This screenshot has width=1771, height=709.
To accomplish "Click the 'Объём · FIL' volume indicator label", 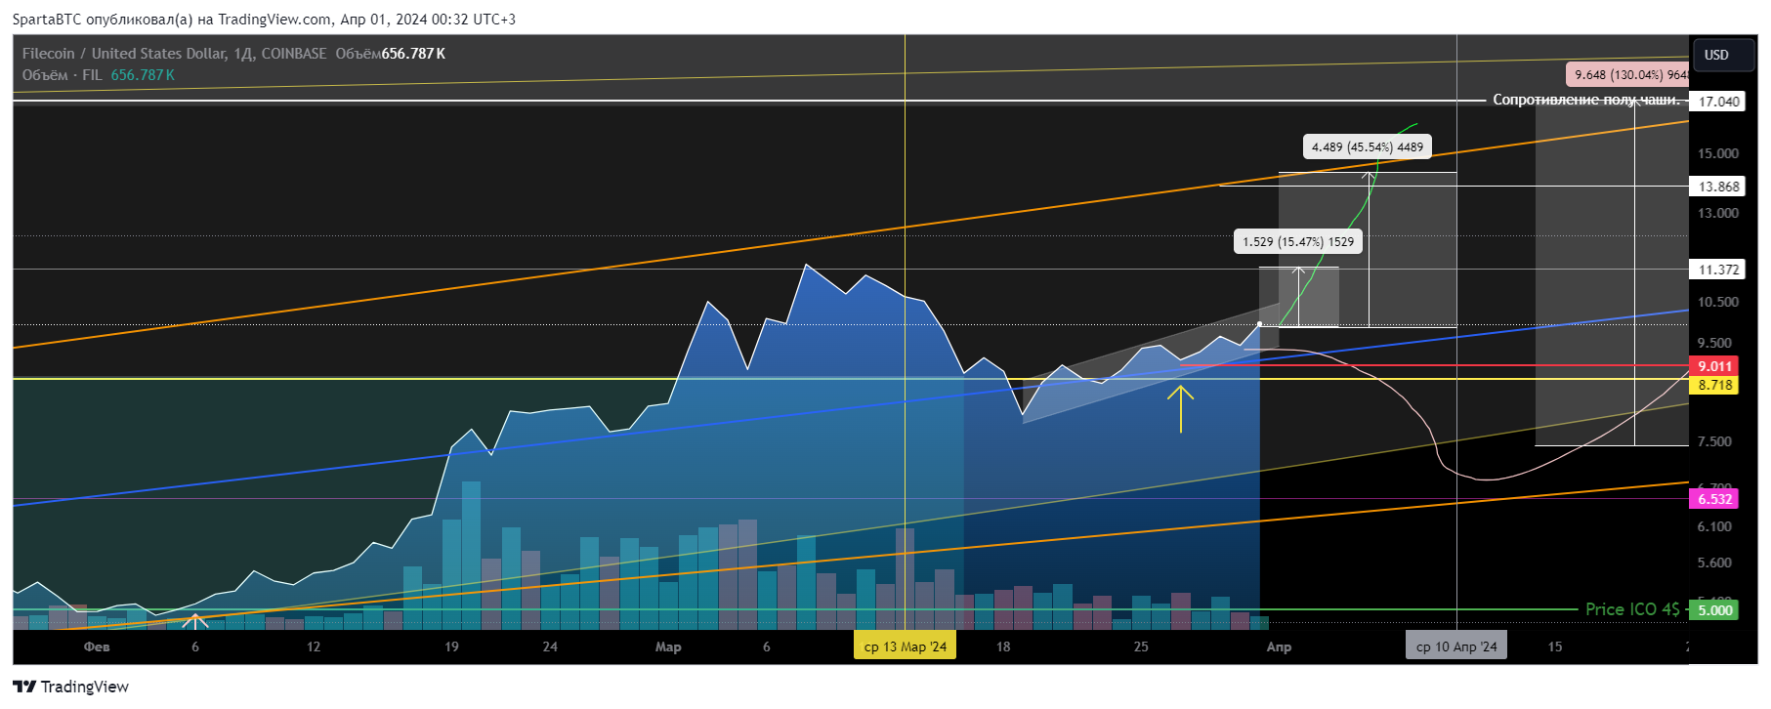I will tap(62, 75).
